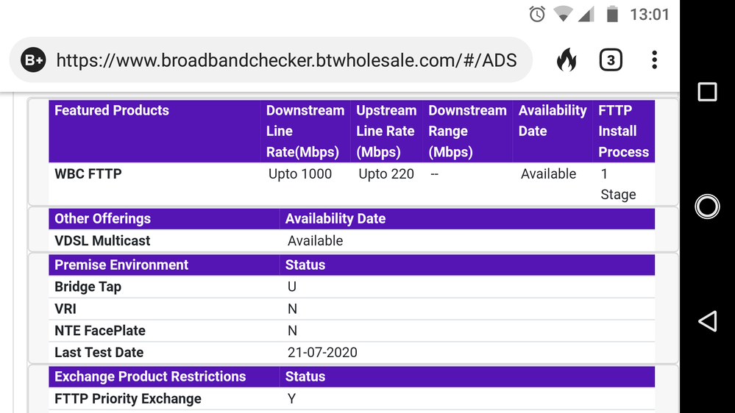Select the VDSL Multicast row
The width and height of the screenshot is (735, 413).
[102, 241]
